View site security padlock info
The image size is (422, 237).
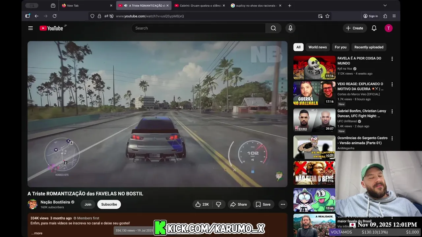click(x=99, y=16)
